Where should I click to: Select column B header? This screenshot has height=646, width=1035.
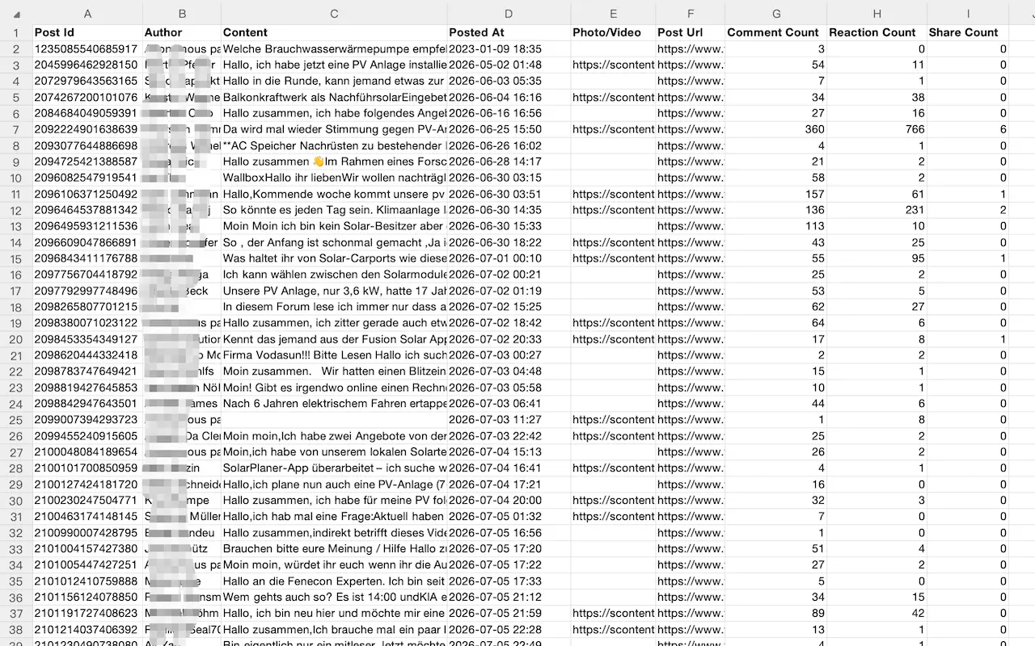point(182,14)
